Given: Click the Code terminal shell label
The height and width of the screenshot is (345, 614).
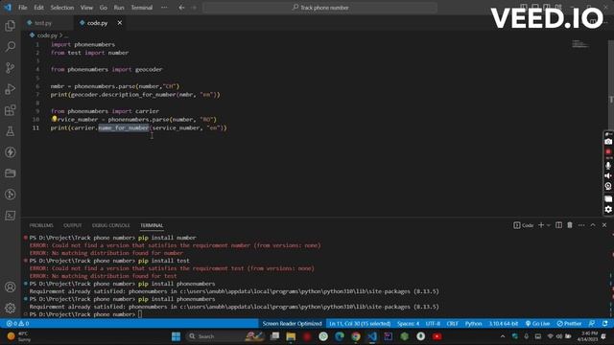Looking at the screenshot, I should (524, 225).
